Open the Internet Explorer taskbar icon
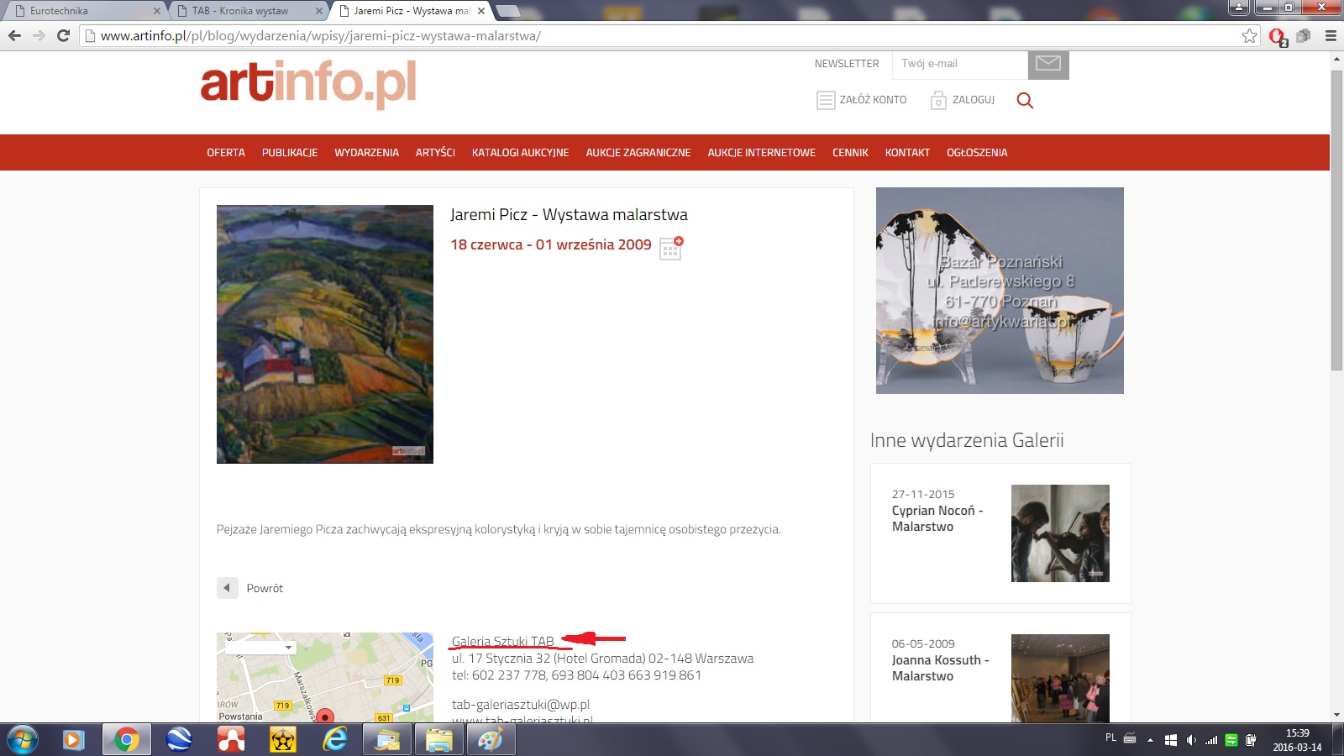This screenshot has width=1344, height=756. click(x=335, y=740)
